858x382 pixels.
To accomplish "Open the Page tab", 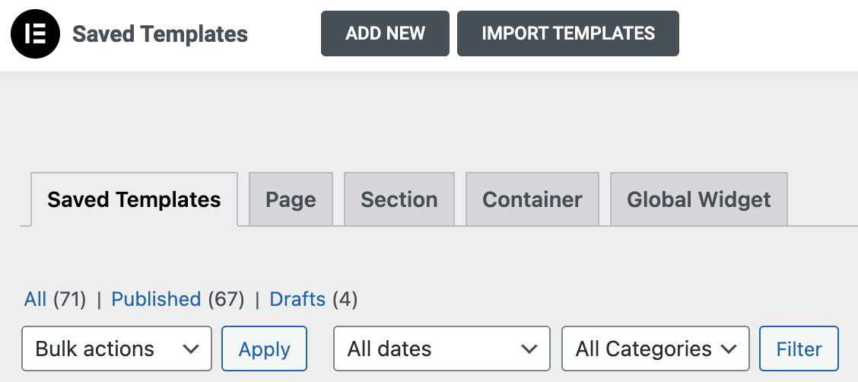I will (291, 199).
